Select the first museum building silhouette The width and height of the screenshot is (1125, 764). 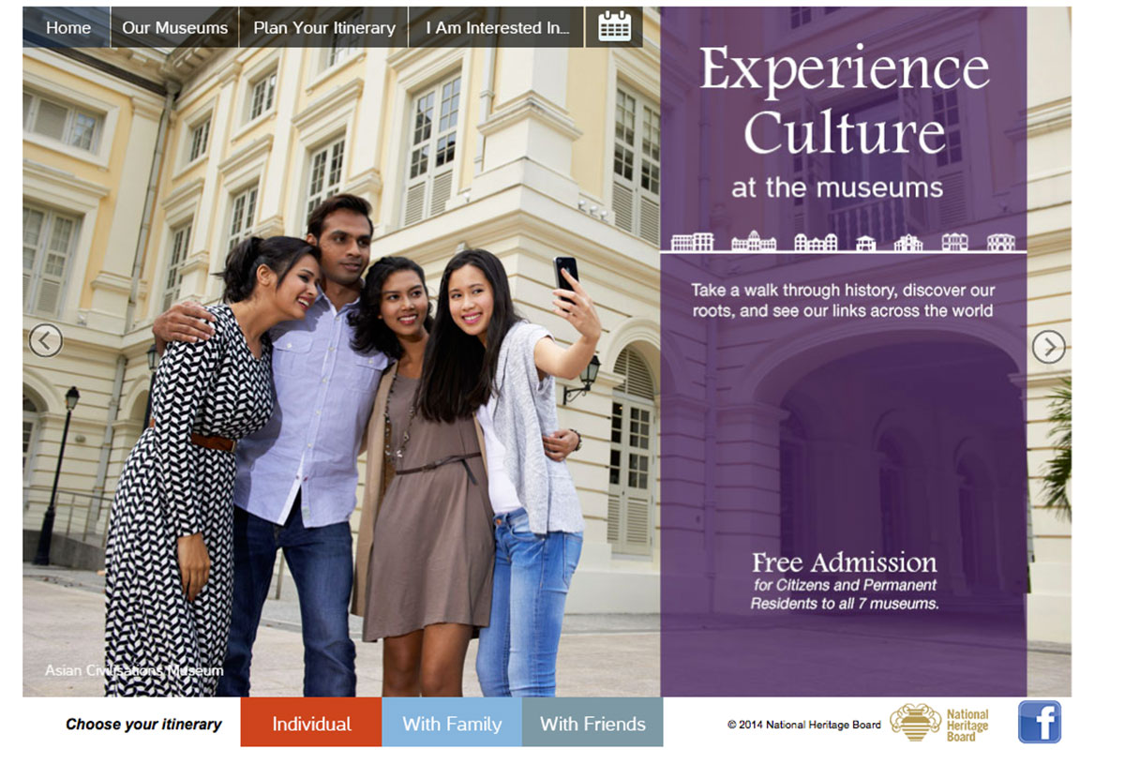pos(693,242)
